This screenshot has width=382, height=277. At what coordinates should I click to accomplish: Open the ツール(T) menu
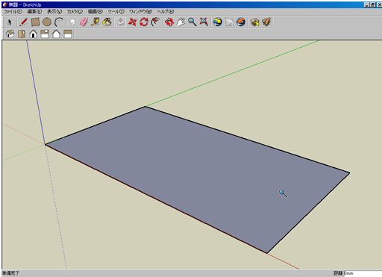tap(116, 11)
